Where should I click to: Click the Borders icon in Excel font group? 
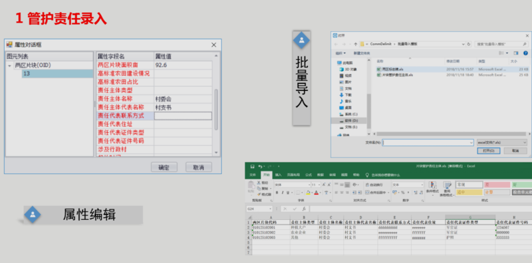pyautogui.click(x=298, y=193)
